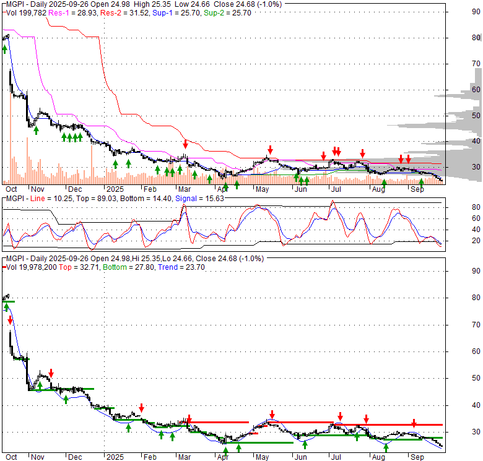Click the green buy arrow in June on bottom chart
This screenshot has height=461, width=483.
click(305, 445)
